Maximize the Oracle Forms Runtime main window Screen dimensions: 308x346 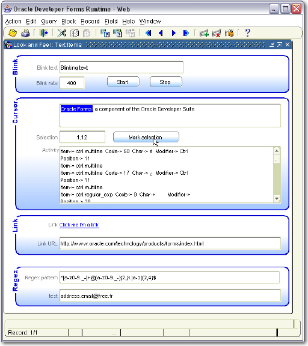(285, 9)
